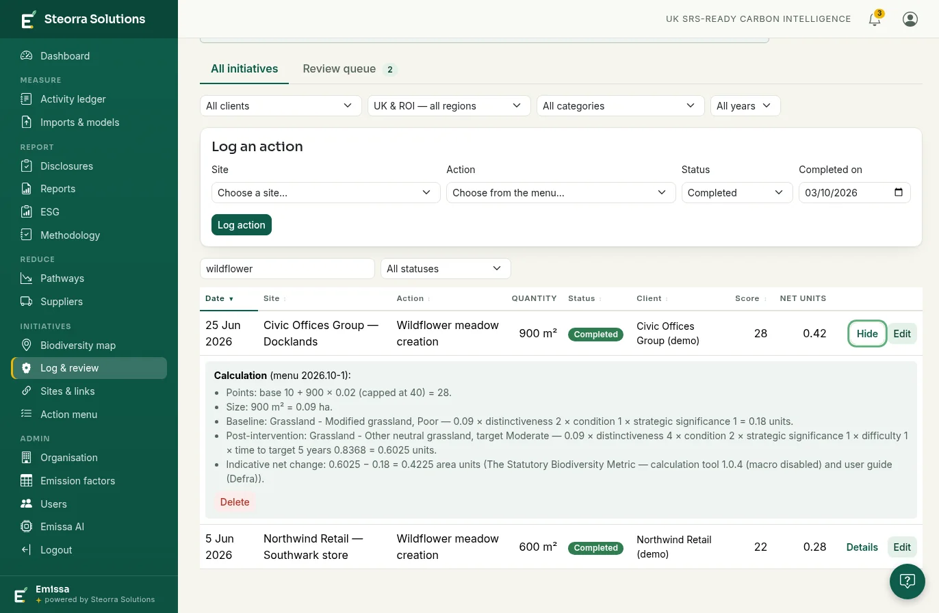The image size is (939, 613).
Task: Open the Choose from the menu action dropdown
Action: pos(561,193)
